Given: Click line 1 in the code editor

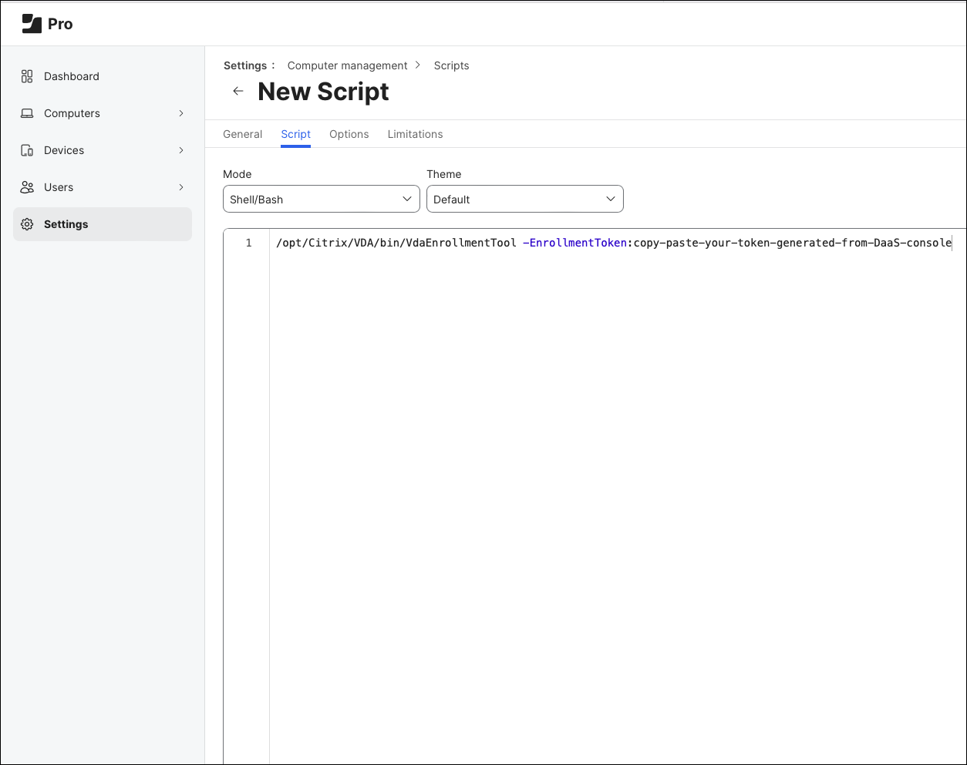Looking at the screenshot, I should tap(613, 243).
